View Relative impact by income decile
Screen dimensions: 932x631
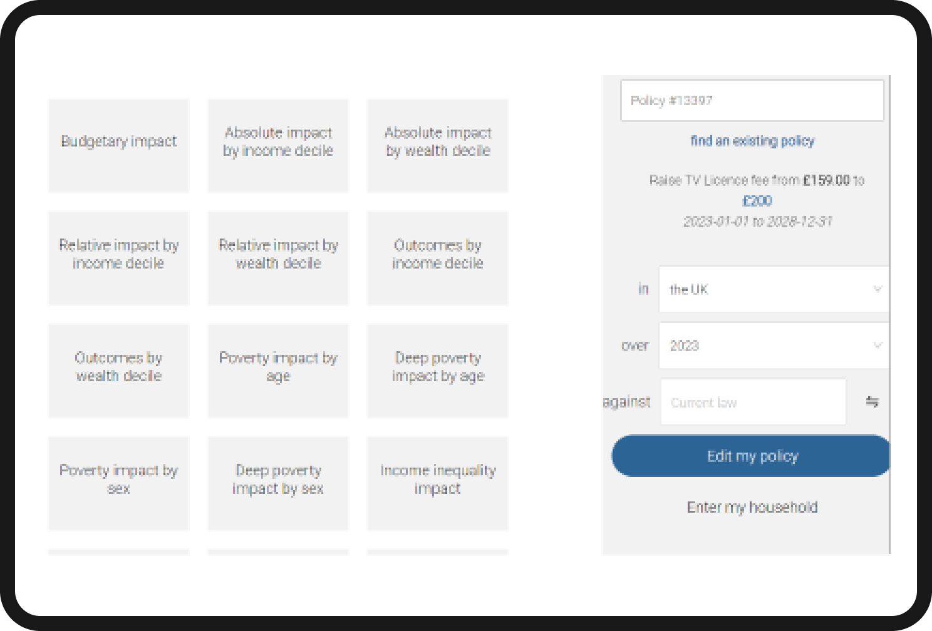[118, 258]
